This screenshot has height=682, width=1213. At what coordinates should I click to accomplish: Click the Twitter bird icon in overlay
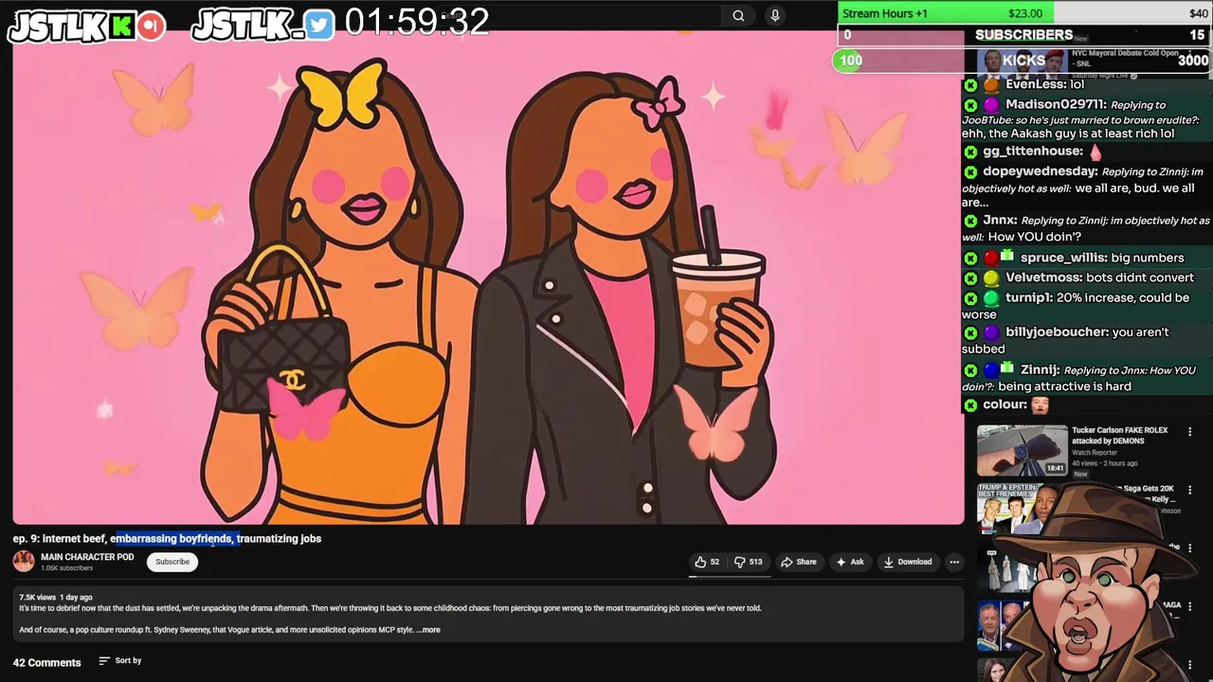319,27
